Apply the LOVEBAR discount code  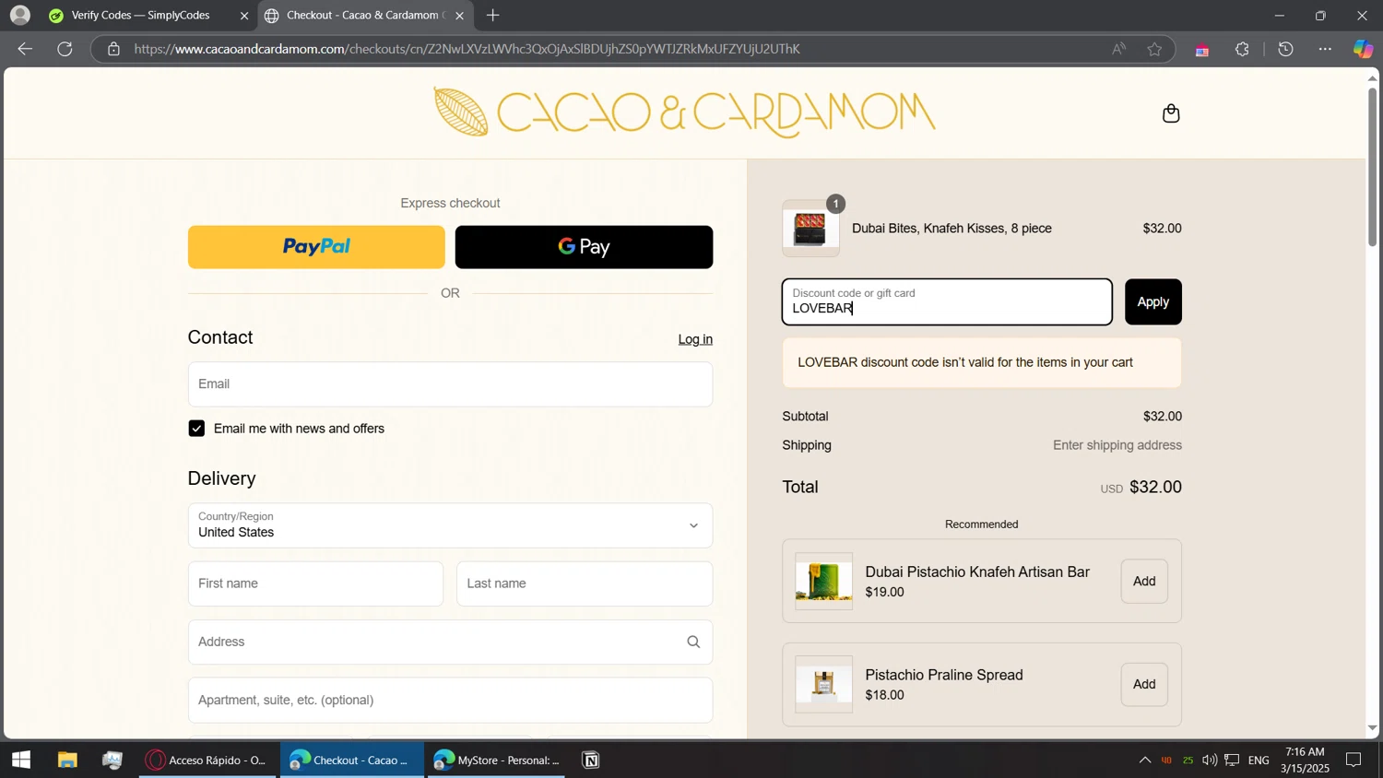tap(1152, 302)
